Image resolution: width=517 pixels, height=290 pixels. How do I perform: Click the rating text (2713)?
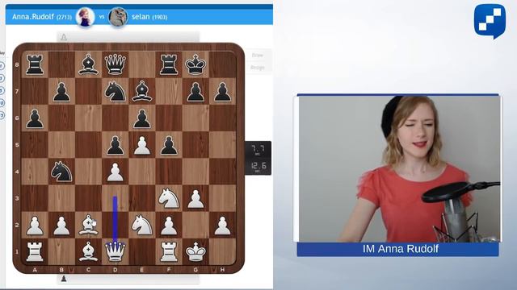[64, 17]
